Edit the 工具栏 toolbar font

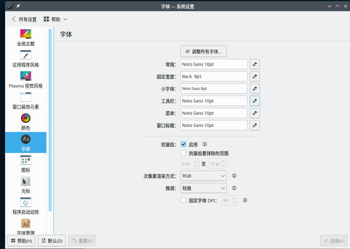point(255,101)
